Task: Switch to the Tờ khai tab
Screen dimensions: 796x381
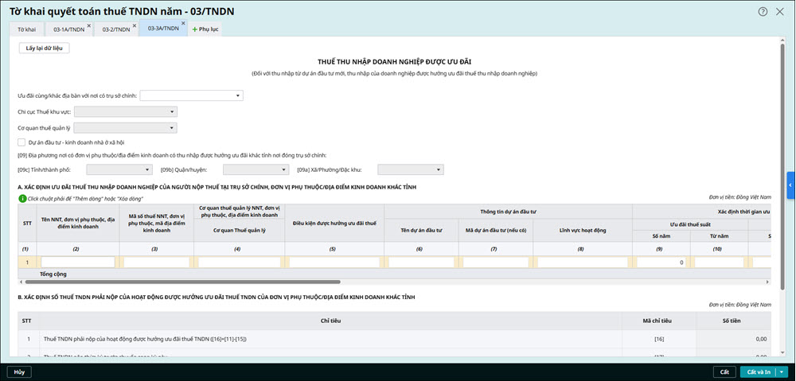Action: 27,29
